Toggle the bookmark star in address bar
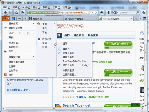 [89, 13]
